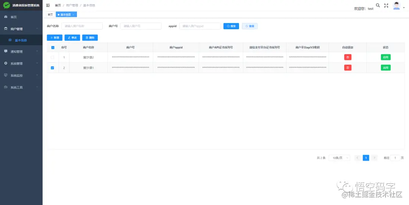Go to the previous page arrow

click(357, 158)
